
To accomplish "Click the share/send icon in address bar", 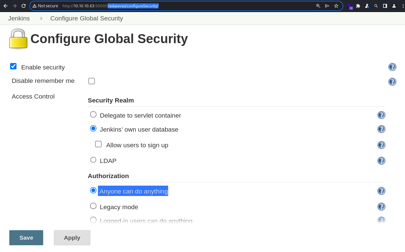I will point(327,6).
